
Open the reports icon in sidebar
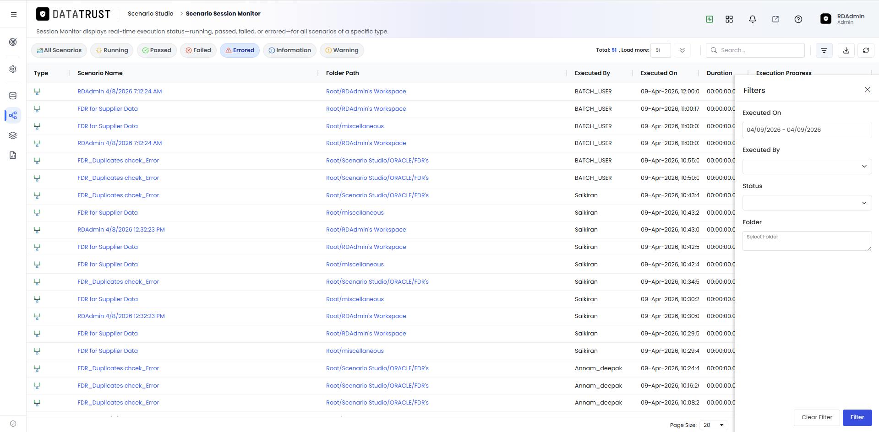click(13, 155)
